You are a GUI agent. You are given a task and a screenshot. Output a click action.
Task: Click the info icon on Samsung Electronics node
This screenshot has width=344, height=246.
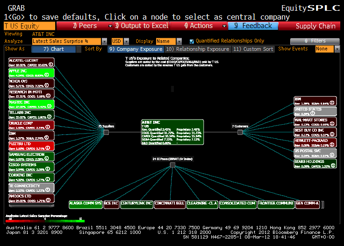click(x=47, y=158)
